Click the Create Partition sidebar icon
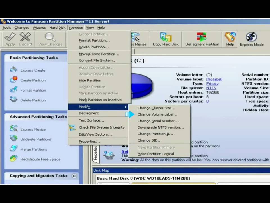The width and height of the screenshot is (270, 203). click(x=13, y=80)
